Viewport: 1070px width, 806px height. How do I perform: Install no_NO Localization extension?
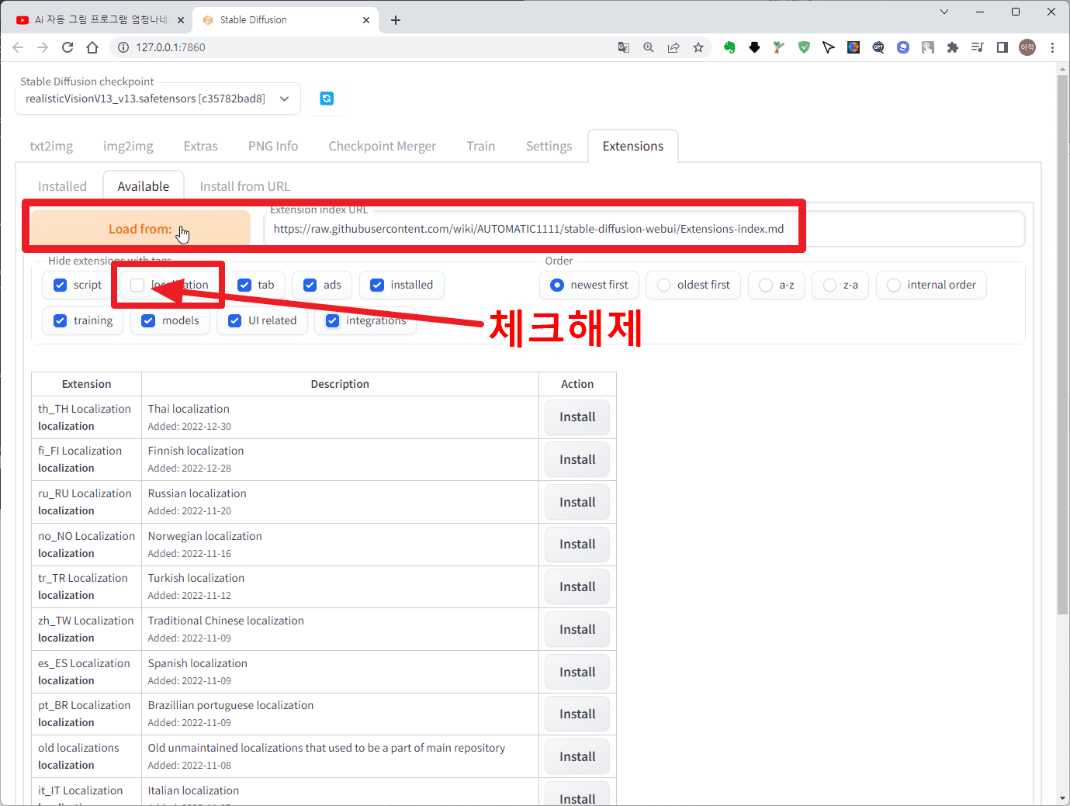[x=577, y=545]
